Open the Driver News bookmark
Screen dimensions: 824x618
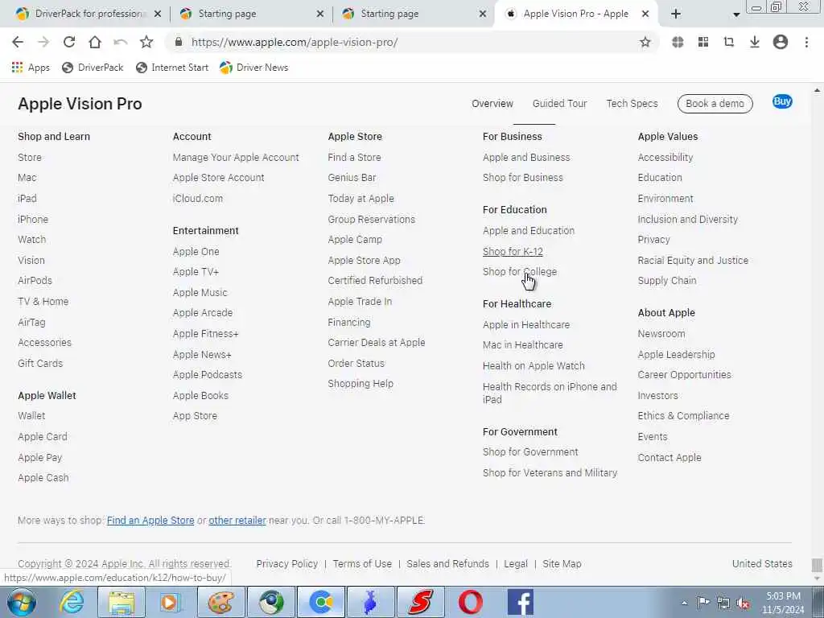[x=253, y=68]
